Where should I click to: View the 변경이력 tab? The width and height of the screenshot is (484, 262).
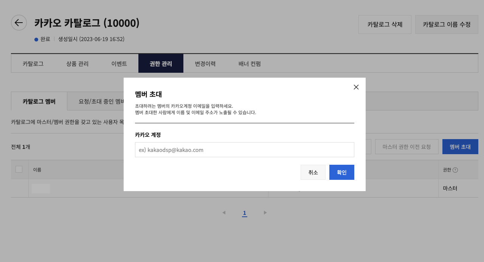click(x=205, y=64)
